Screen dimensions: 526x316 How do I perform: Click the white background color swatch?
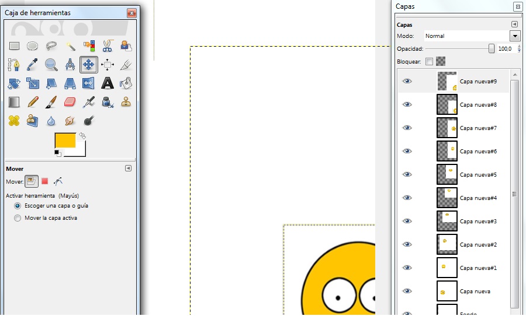click(80, 152)
